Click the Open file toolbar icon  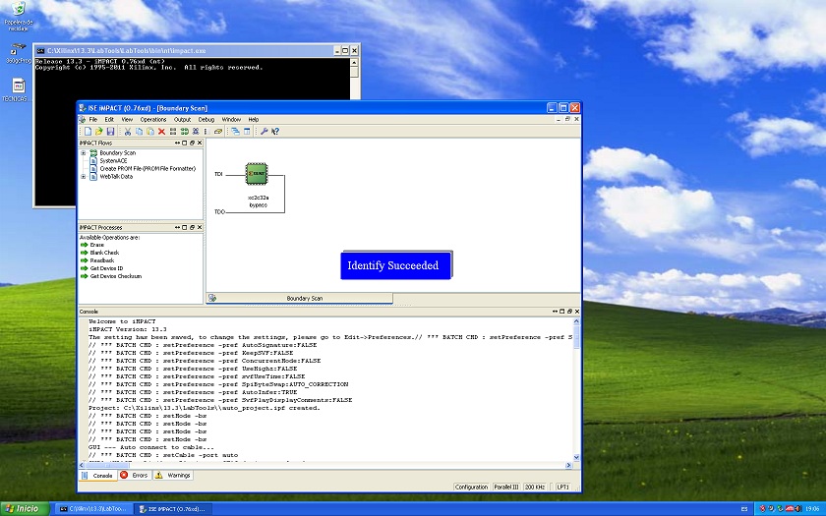(99, 131)
